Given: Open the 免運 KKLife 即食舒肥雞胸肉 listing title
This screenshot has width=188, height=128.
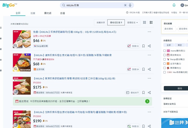Looking at the screenshot, I should point(75,32).
